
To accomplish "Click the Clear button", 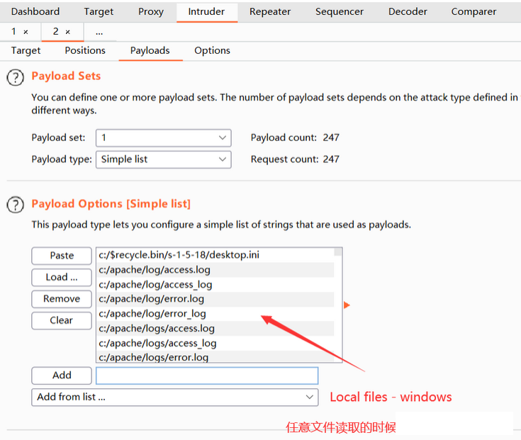I will [x=62, y=320].
